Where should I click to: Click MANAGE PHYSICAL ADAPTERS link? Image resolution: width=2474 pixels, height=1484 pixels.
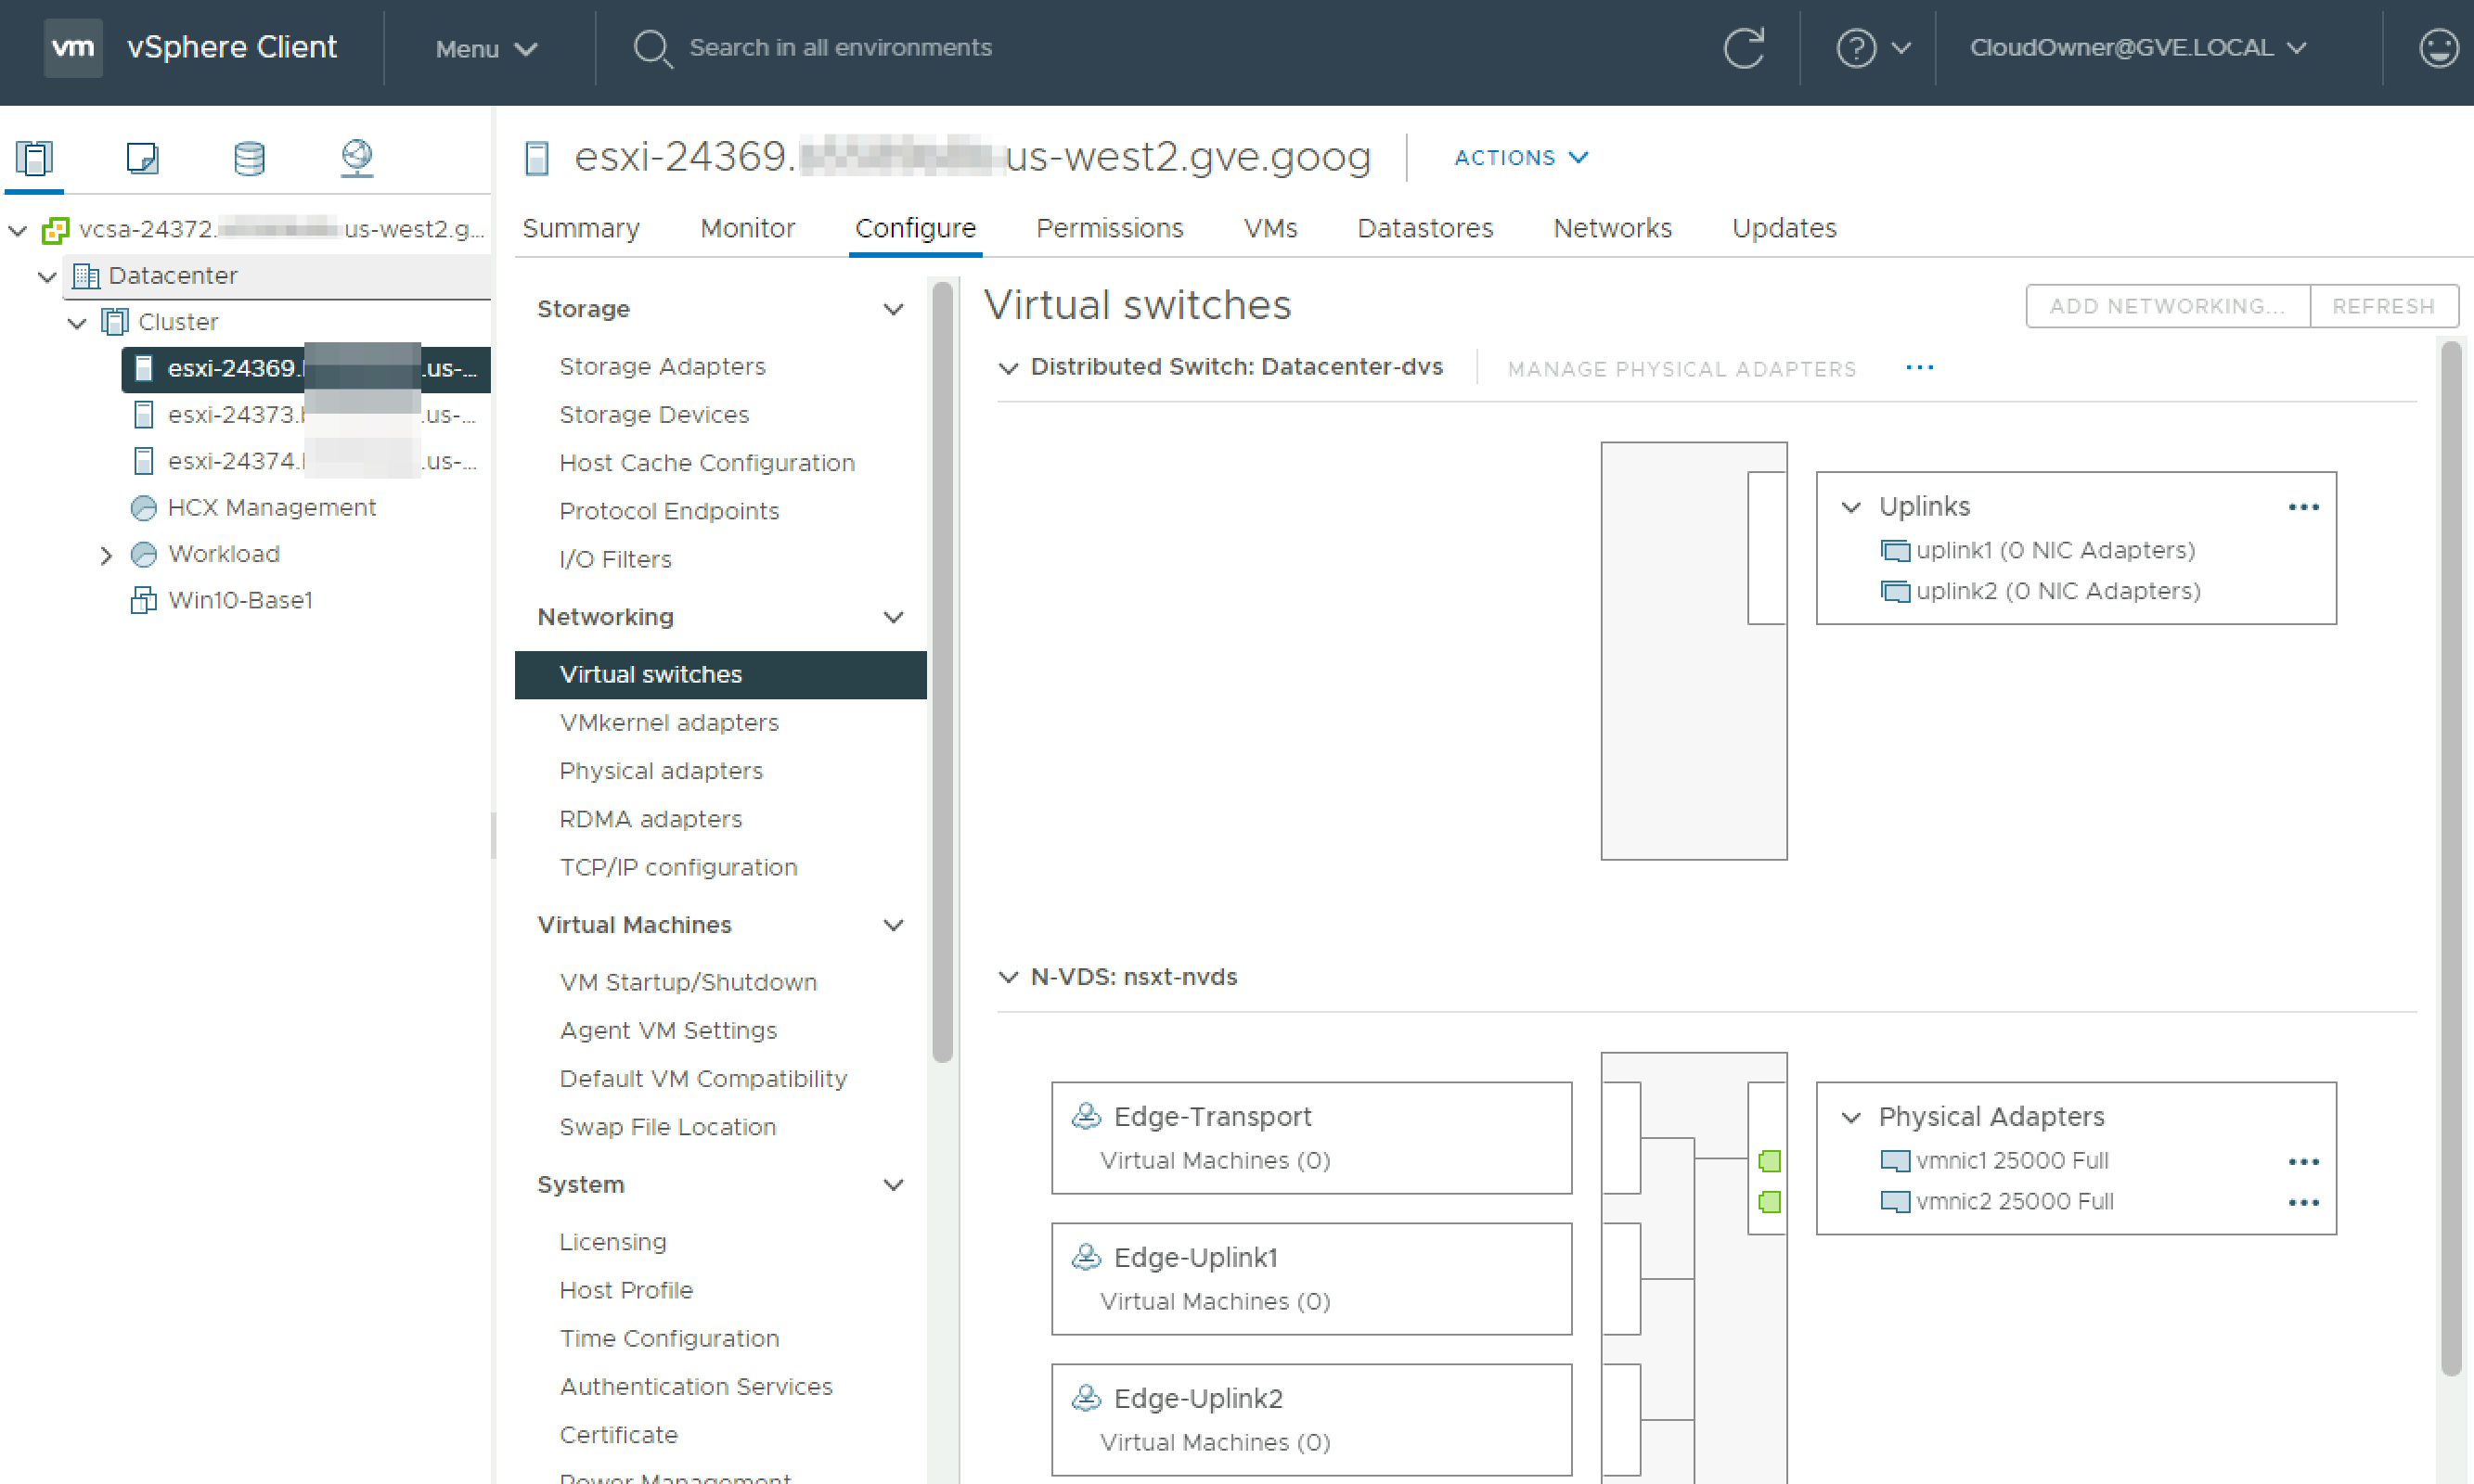point(1682,369)
